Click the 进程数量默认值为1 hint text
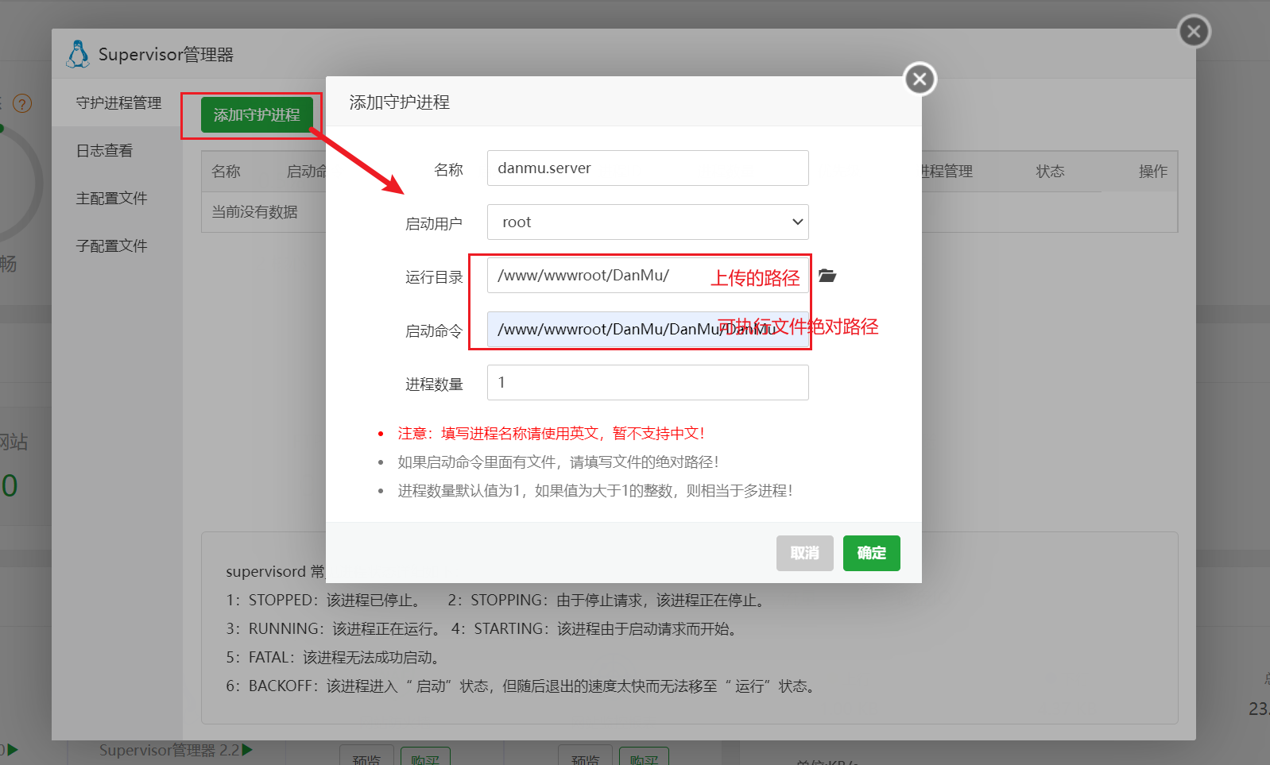This screenshot has width=1270, height=765. 594,490
